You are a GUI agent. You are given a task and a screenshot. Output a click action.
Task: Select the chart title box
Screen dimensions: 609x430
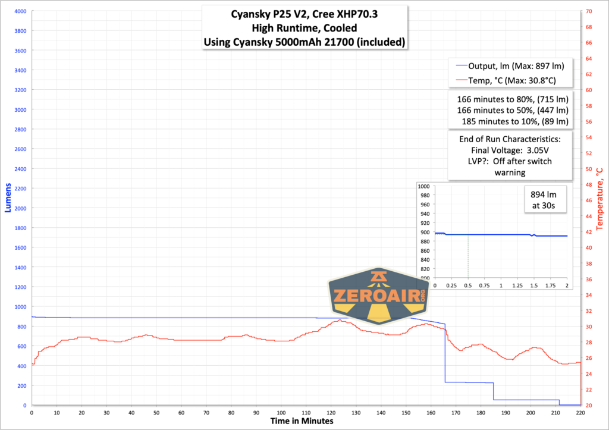(x=304, y=27)
